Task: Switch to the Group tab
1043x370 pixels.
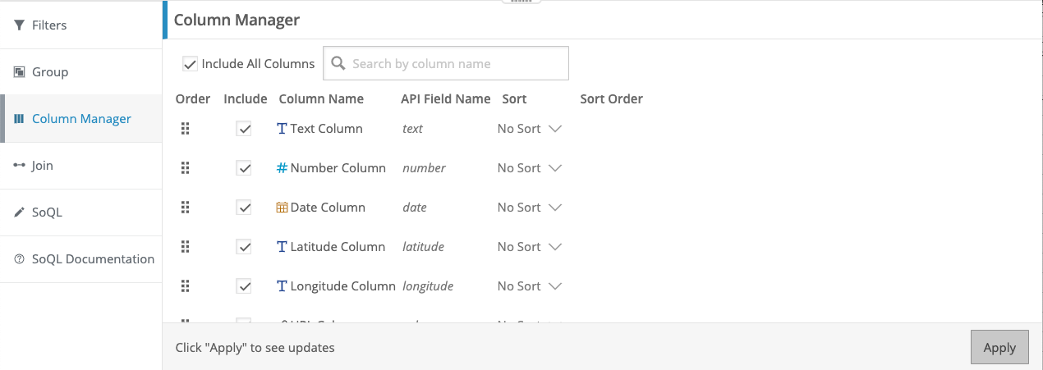Action: [x=81, y=72]
